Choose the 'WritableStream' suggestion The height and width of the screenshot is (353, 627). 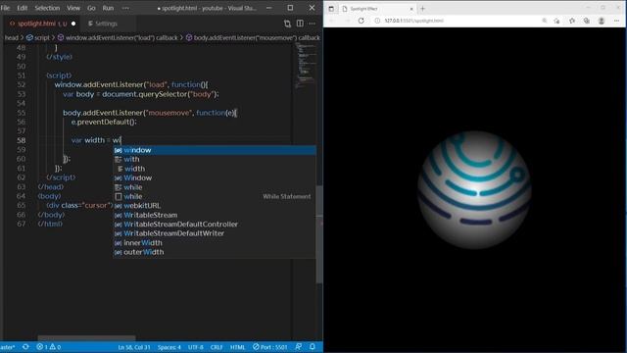coord(215,215)
